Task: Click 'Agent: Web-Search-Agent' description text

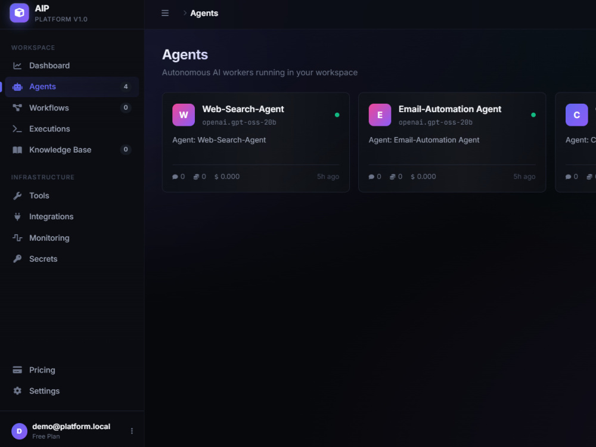Action: (x=219, y=140)
